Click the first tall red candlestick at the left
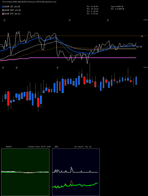This screenshot has width=148, height=196. 8,98
